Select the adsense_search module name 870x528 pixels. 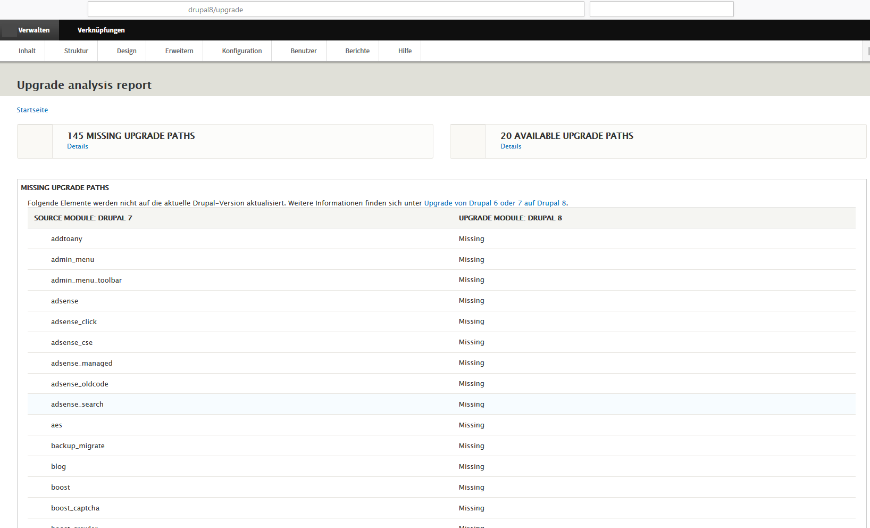click(77, 405)
